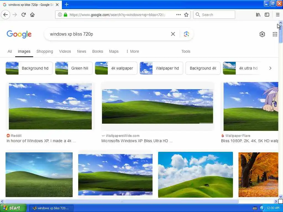The width and height of the screenshot is (283, 212).
Task: Filter by '4k ultra hd' chip
Action: pyautogui.click(x=242, y=68)
